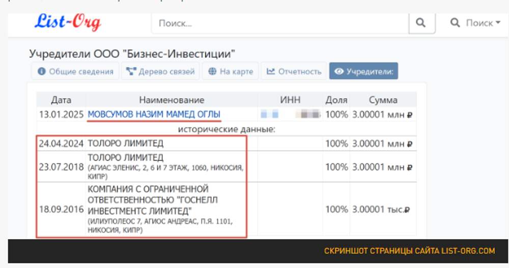Click the magnifier search submit button
509x268 pixels.
click(x=421, y=23)
